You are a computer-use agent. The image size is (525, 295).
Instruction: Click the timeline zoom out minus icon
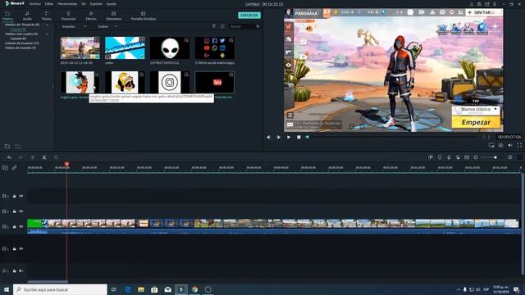[476, 157]
